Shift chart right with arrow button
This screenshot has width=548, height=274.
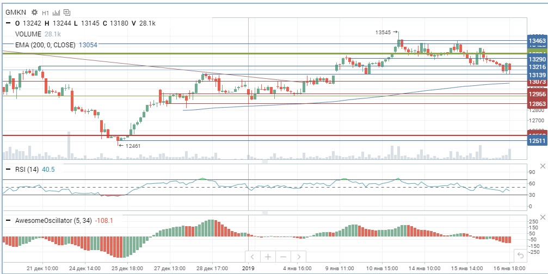(299, 257)
